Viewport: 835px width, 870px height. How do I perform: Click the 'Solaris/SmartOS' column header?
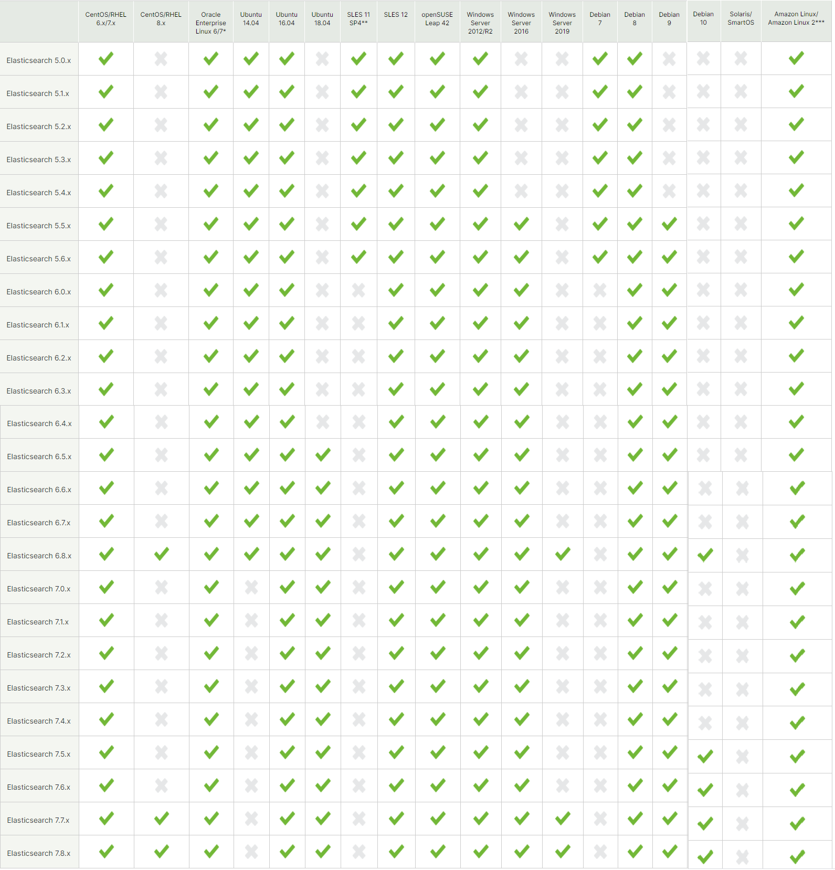click(741, 18)
